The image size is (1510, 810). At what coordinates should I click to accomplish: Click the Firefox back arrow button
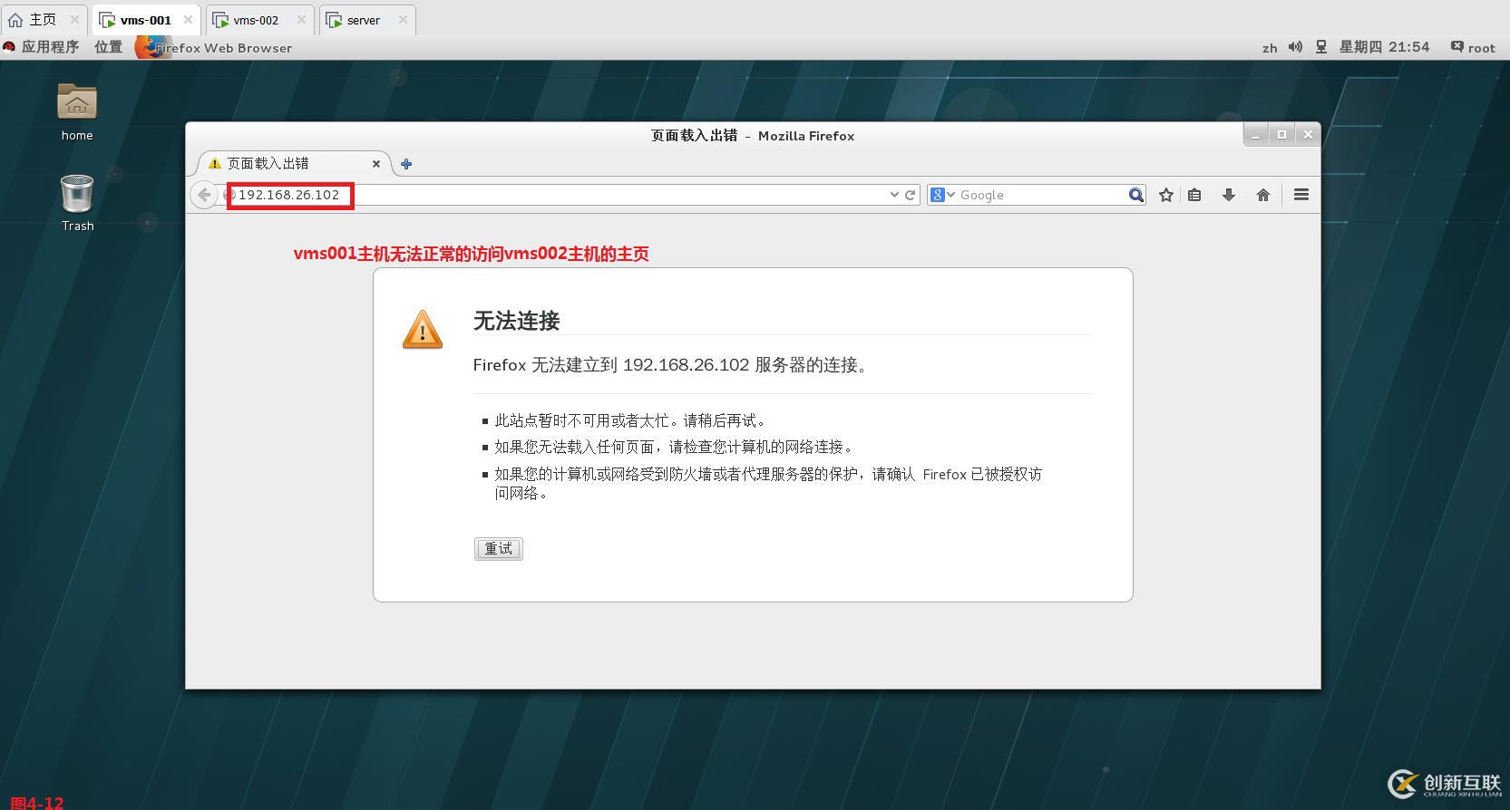205,195
